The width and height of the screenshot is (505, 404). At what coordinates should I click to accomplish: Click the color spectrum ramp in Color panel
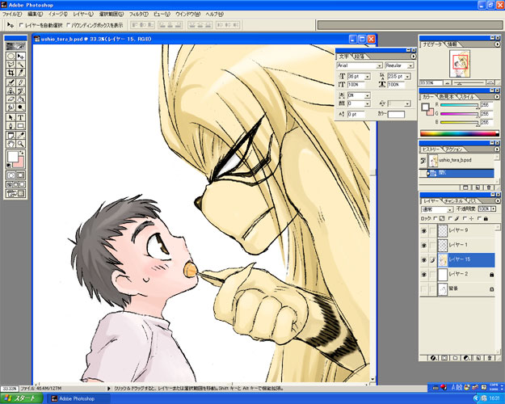pyautogui.click(x=459, y=133)
